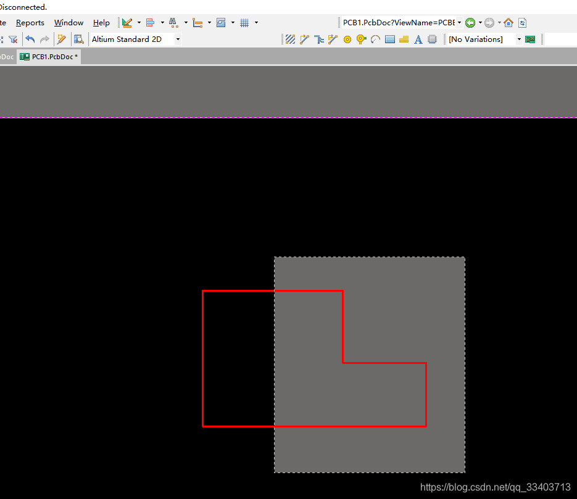Place a component
Viewport: 577px width, 499px height.
point(433,39)
